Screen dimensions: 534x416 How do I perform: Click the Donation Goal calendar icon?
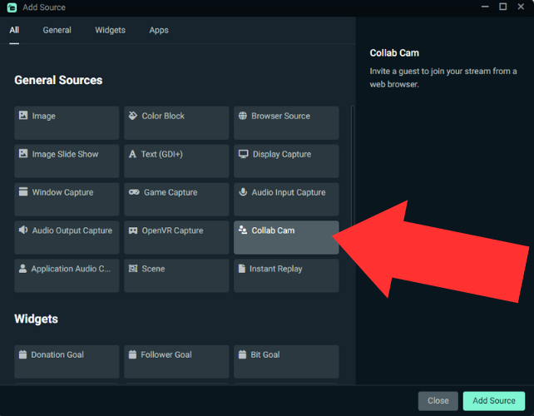[x=22, y=354]
